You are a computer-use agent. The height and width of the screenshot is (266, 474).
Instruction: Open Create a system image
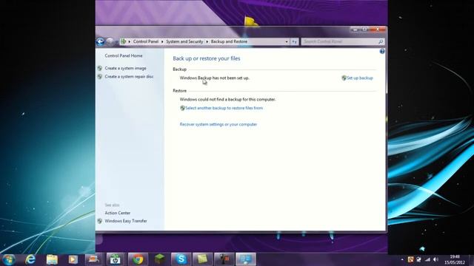[x=125, y=68]
